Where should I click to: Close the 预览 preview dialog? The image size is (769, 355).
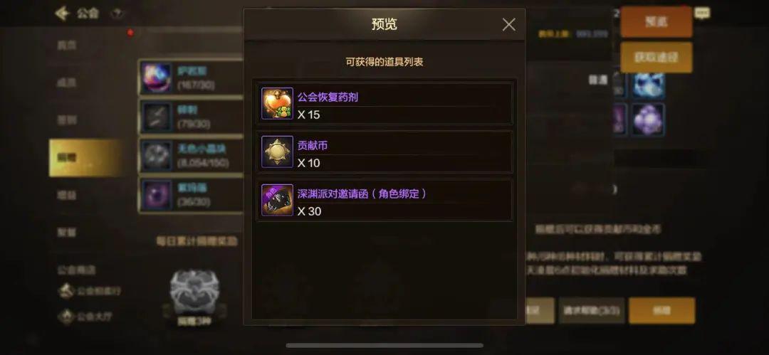coord(508,24)
